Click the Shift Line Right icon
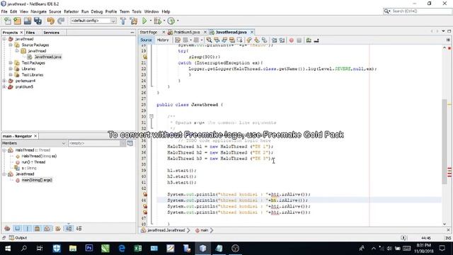This screenshot has width=453, height=255. point(282,40)
